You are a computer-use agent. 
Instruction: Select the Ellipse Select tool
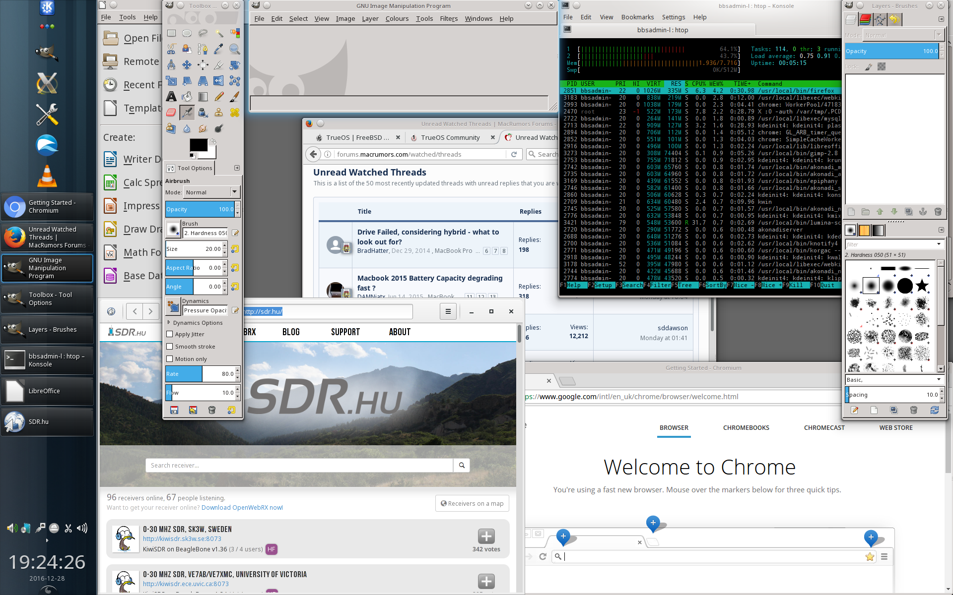pyautogui.click(x=187, y=33)
